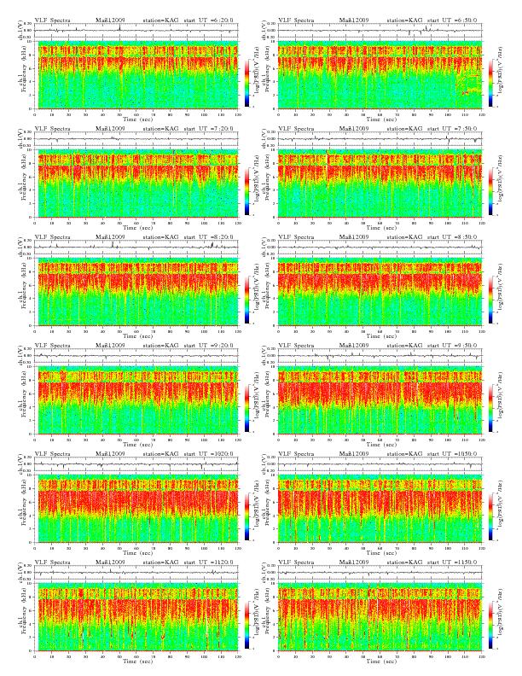Click the PSD color bar of the 8:20:0 plot
522x676 pixels.
(x=246, y=300)
